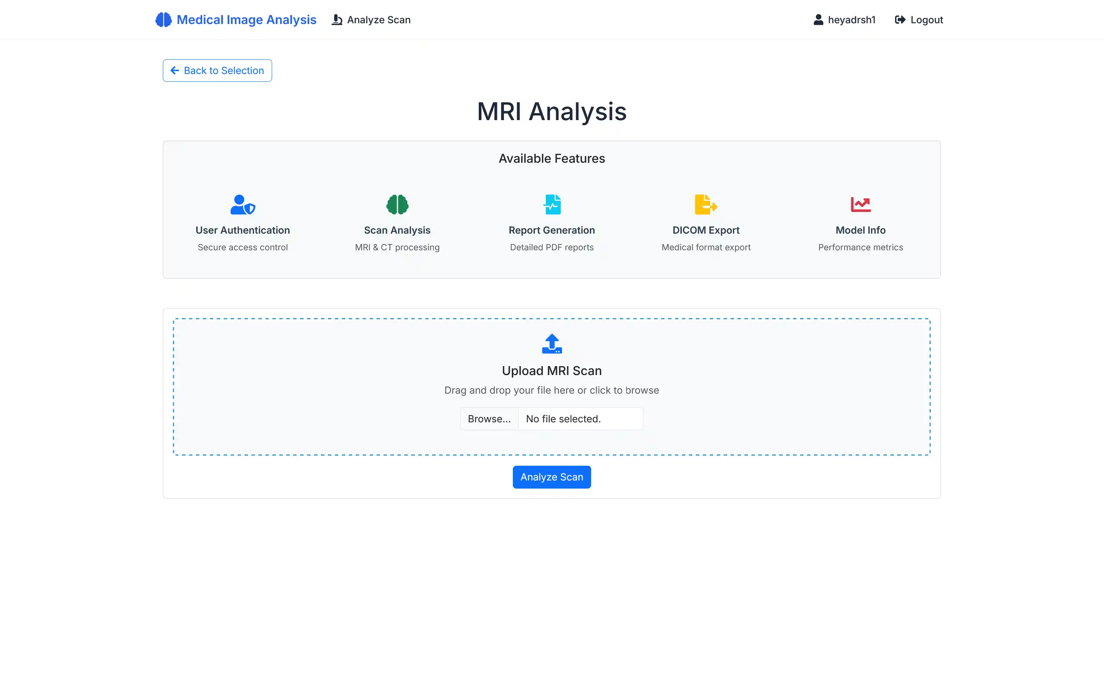Click the microscope icon beside Analyze Scan

(337, 19)
